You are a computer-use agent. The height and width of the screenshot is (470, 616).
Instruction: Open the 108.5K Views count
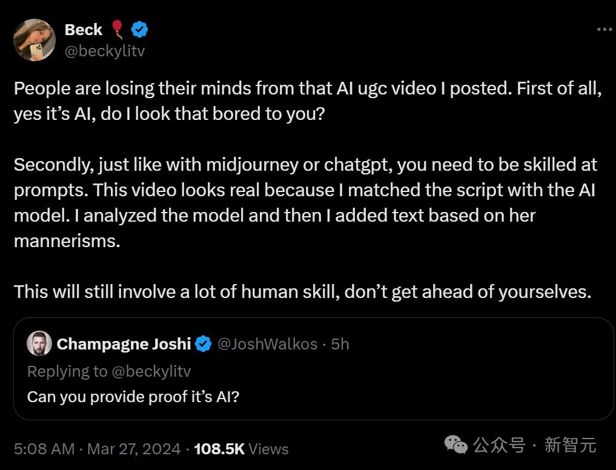(241, 449)
